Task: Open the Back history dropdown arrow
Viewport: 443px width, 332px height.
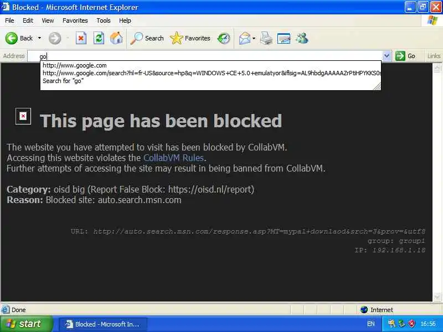Action: tap(39, 38)
